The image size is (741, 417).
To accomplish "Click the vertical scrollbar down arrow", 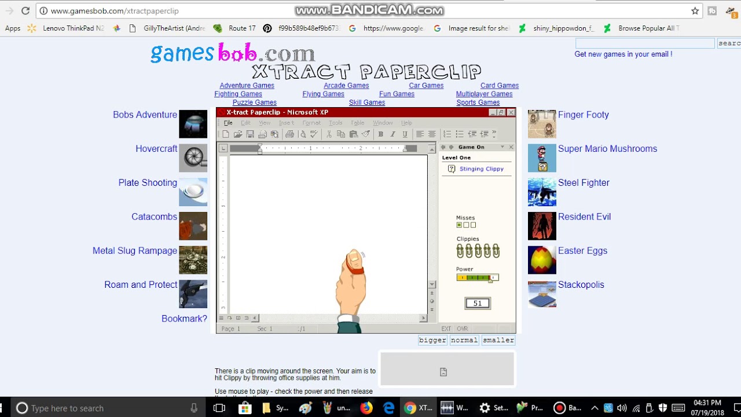I will 432,284.
